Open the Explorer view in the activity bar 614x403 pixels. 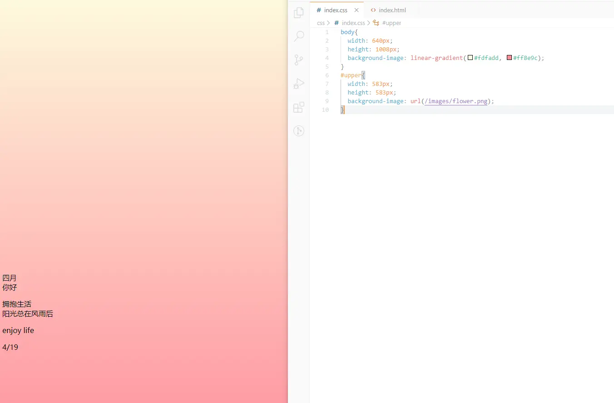(x=299, y=13)
